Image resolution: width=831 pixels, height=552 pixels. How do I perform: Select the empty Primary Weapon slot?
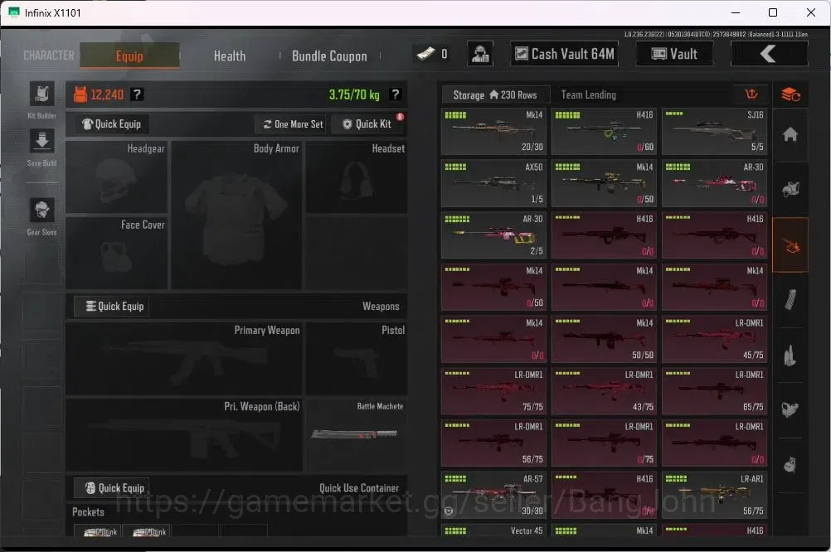184,359
